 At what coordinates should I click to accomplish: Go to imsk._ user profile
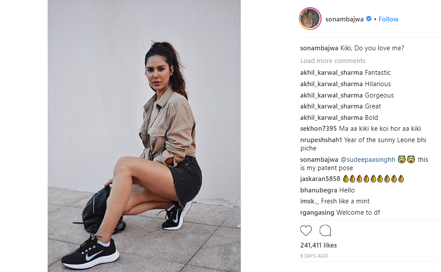click(x=309, y=201)
